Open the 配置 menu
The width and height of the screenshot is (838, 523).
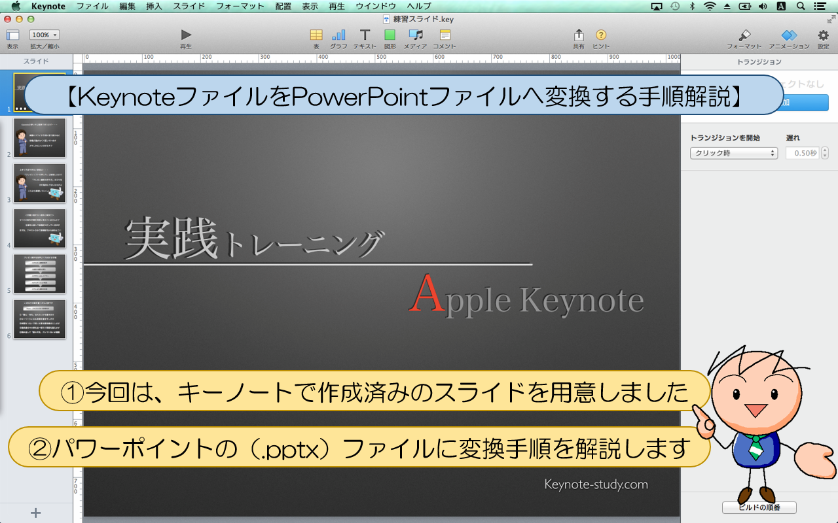click(x=283, y=6)
